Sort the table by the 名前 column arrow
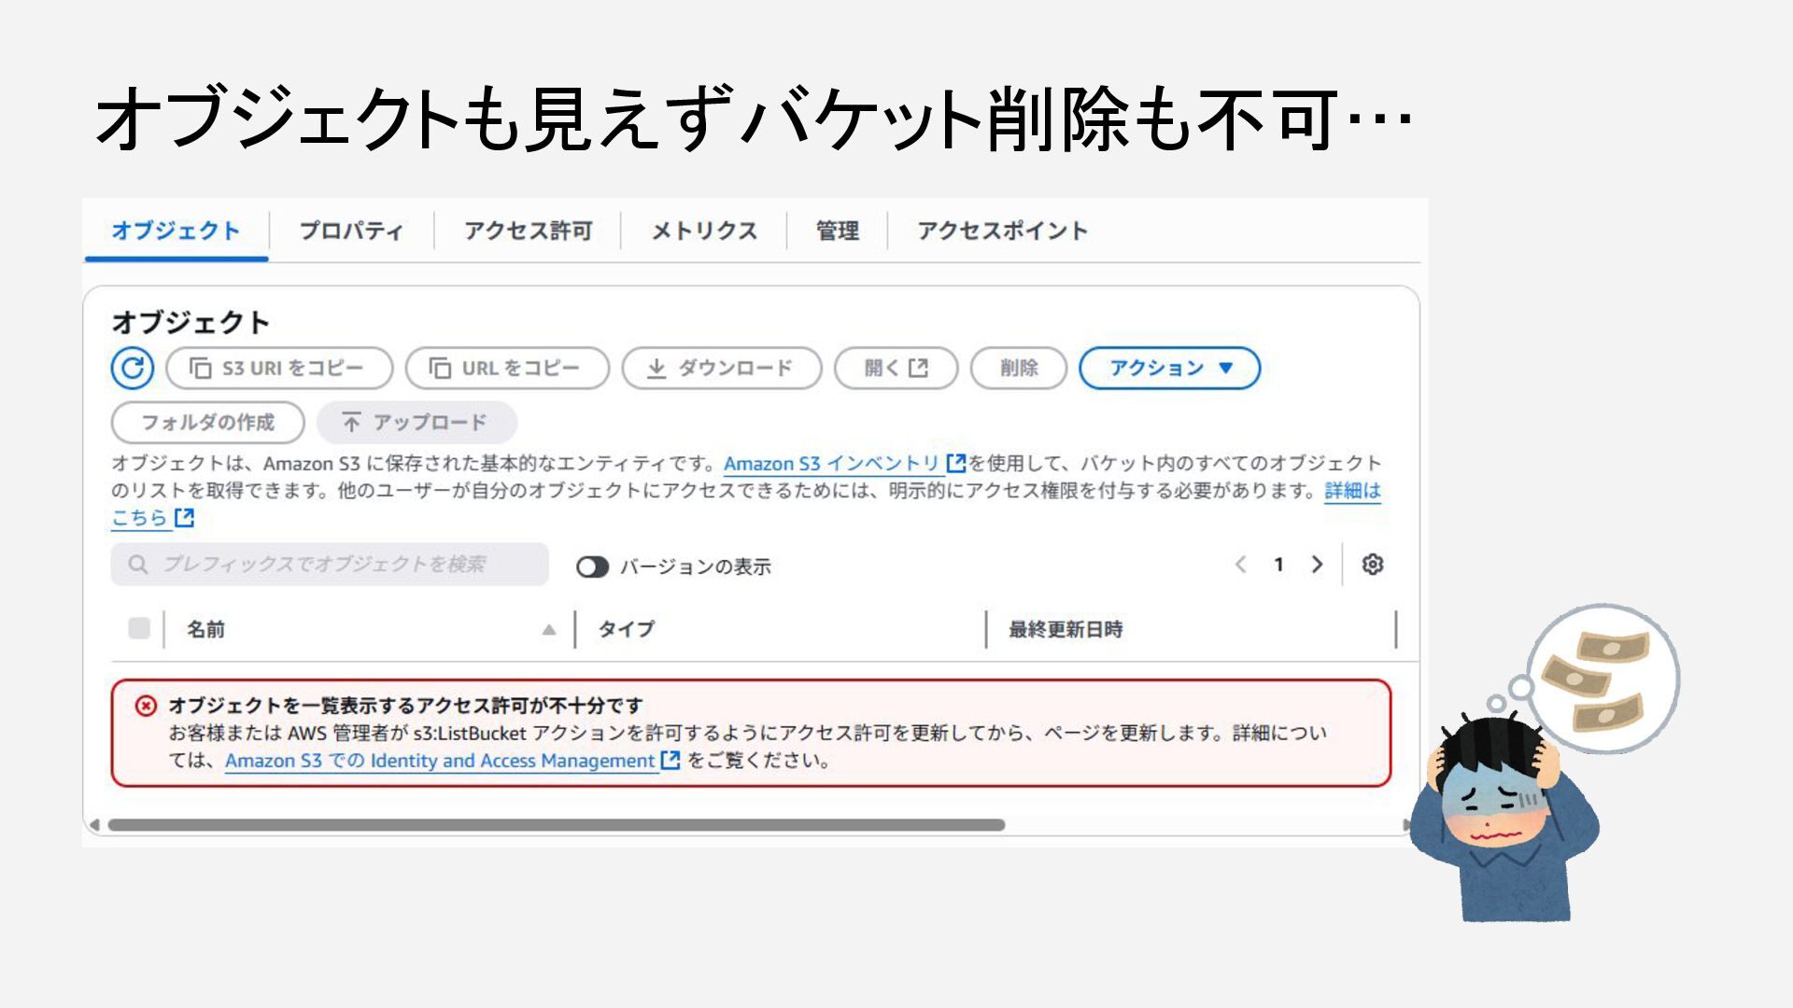 point(549,630)
